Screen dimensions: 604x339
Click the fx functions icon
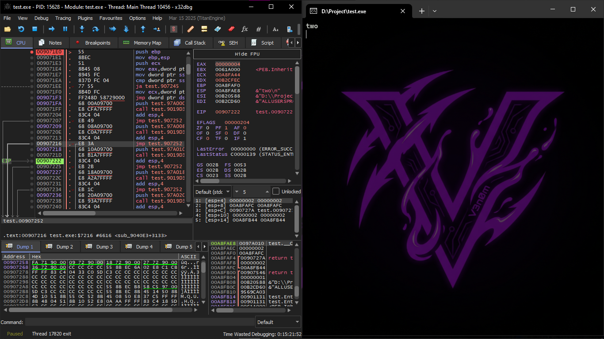(245, 29)
